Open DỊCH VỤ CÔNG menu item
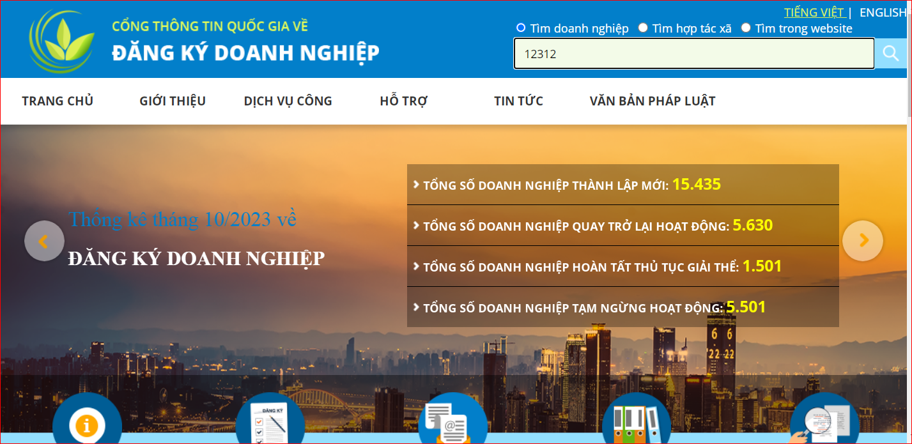The width and height of the screenshot is (912, 444). tap(288, 101)
